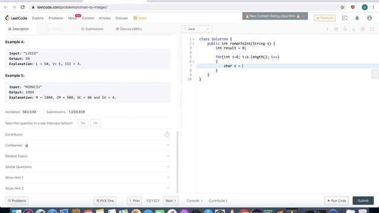379x213 pixels.
Task: Select the Description tab
Action: 18,29
